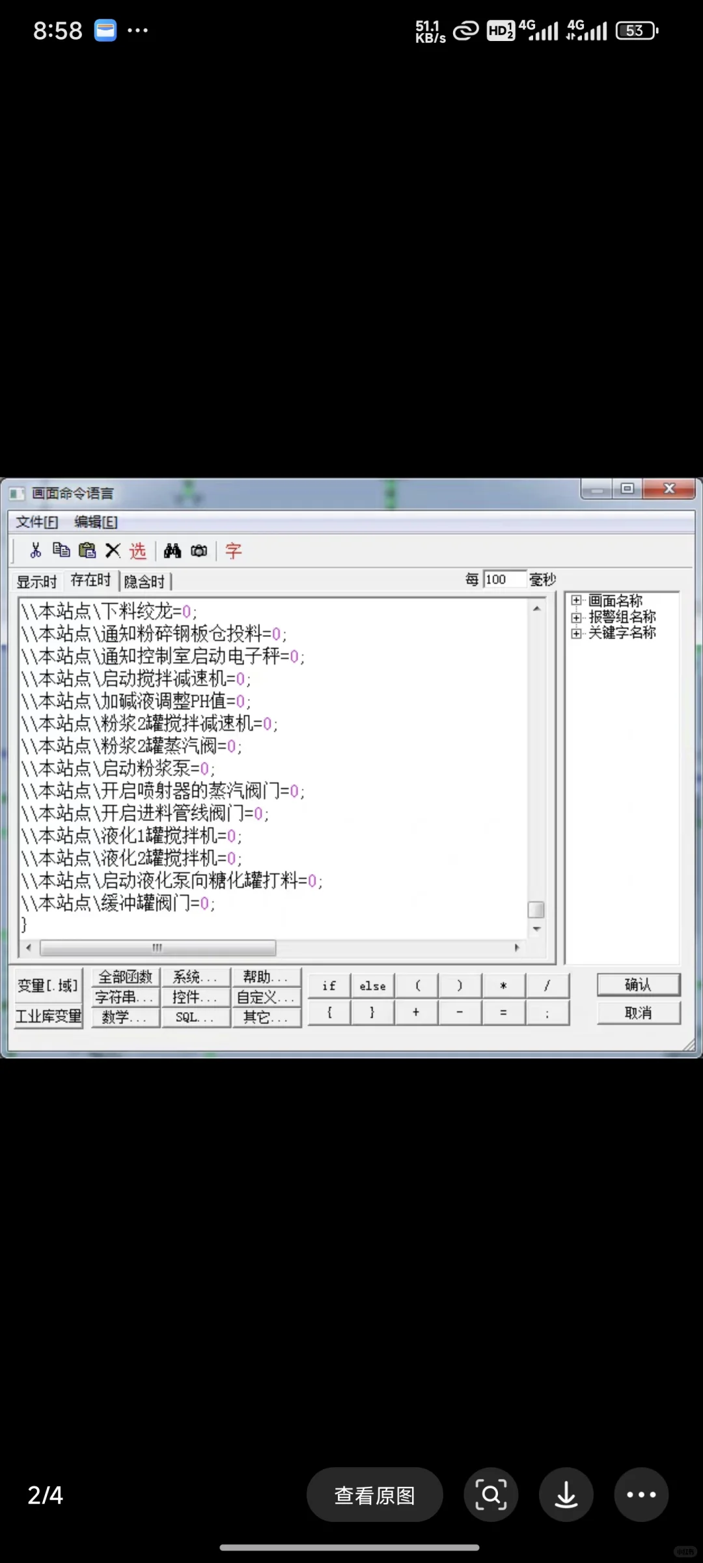Click the horizontal scrollbar left arrow

28,948
